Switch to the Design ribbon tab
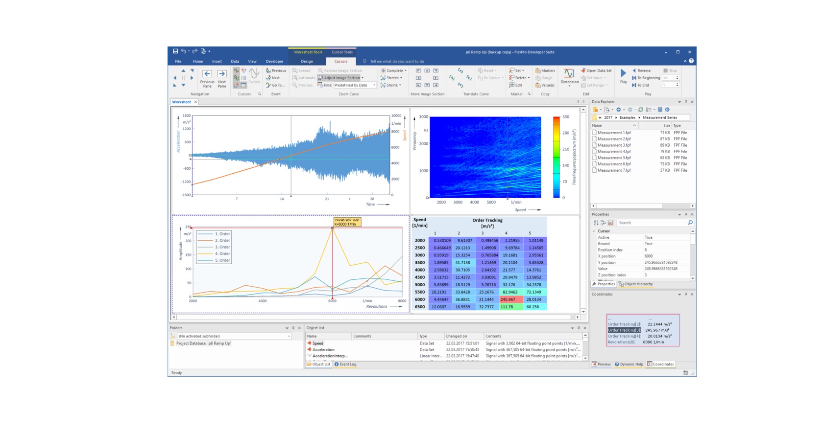 307,61
